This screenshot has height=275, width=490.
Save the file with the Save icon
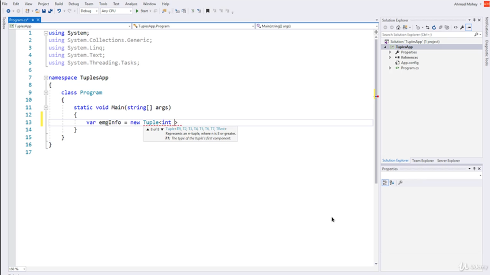pyautogui.click(x=44, y=11)
